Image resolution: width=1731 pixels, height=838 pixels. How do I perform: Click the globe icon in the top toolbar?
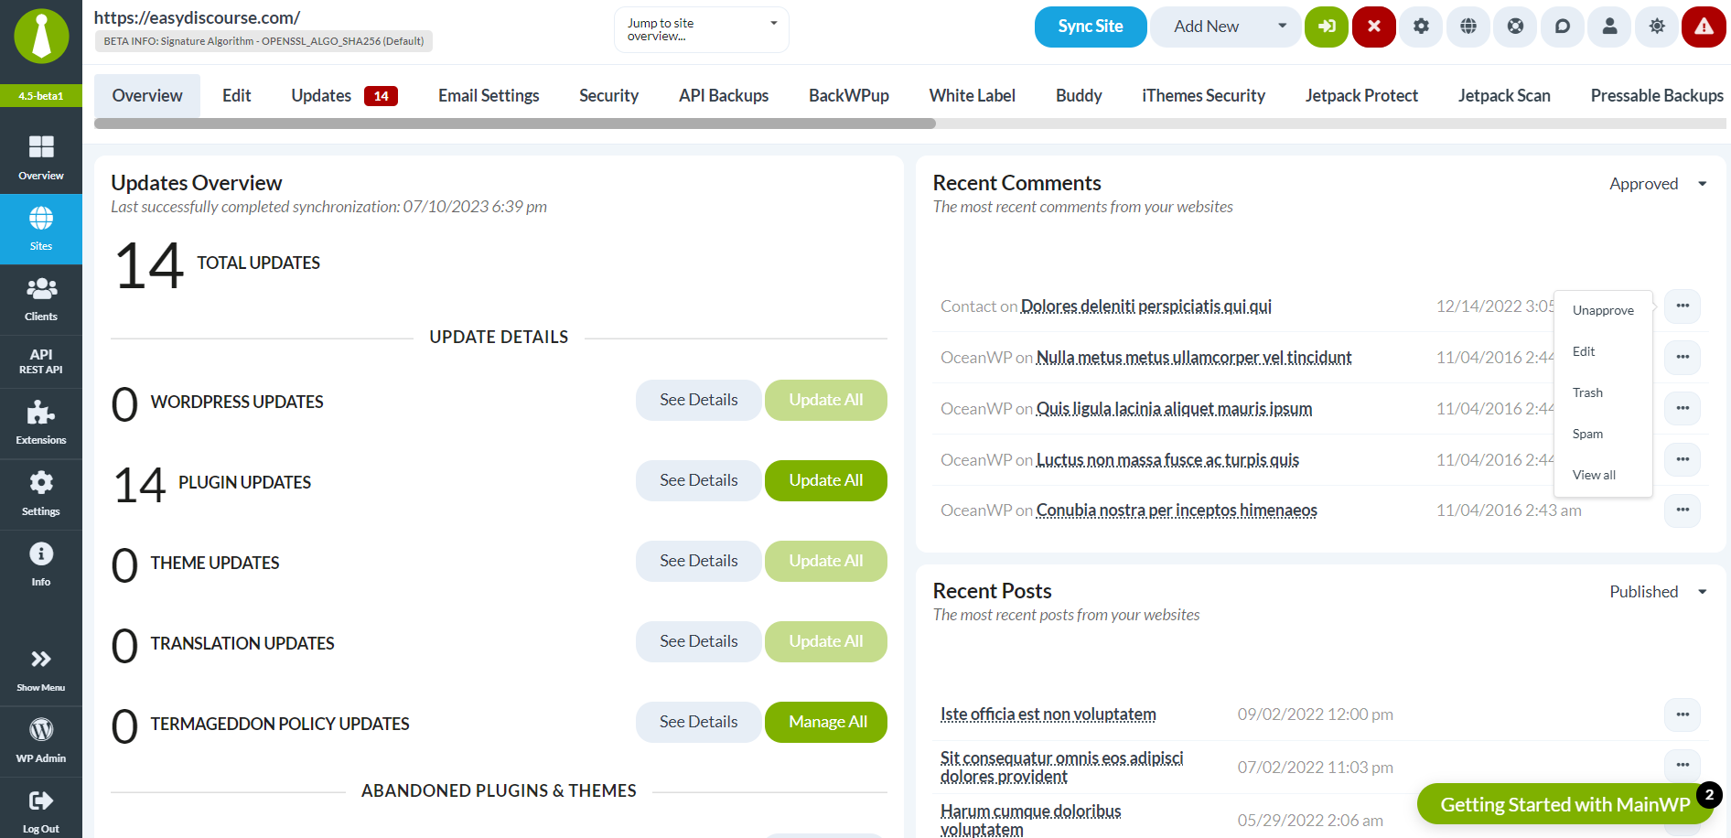click(1468, 27)
